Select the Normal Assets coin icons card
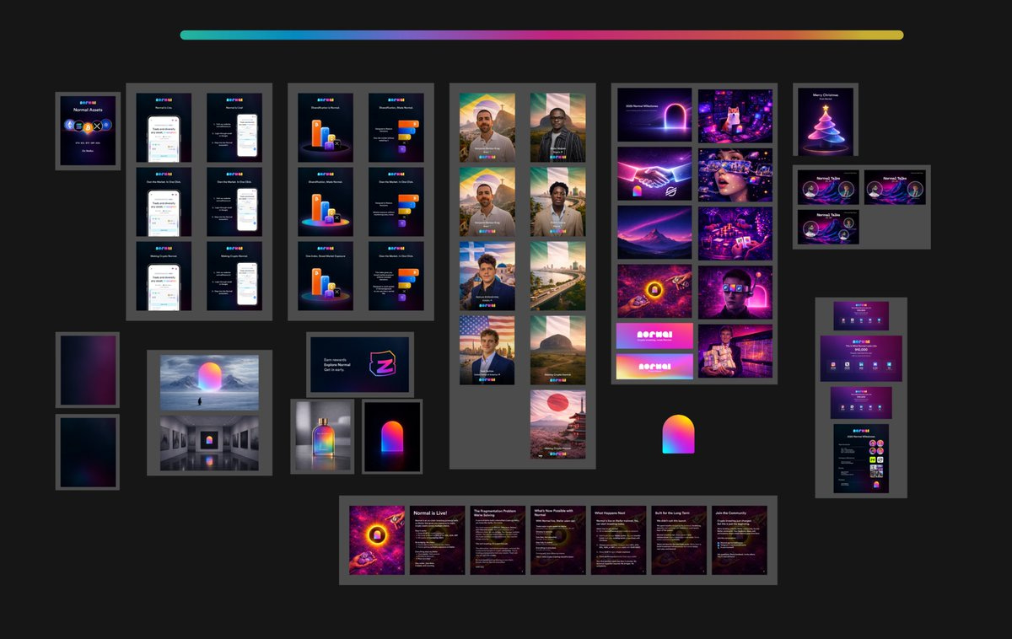This screenshot has width=1012, height=639. click(x=88, y=131)
